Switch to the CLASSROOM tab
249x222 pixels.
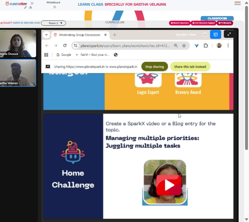[x=217, y=18]
